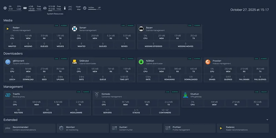Click the memory usage bar
The height and width of the screenshot is (138, 276).
coord(34,10)
